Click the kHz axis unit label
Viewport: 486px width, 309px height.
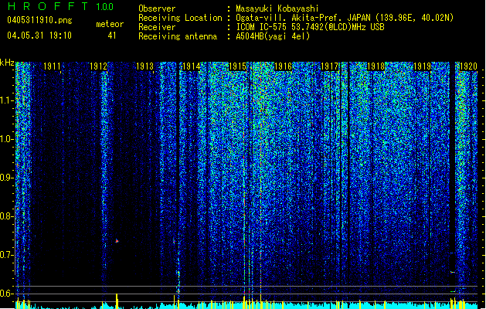pos(7,63)
